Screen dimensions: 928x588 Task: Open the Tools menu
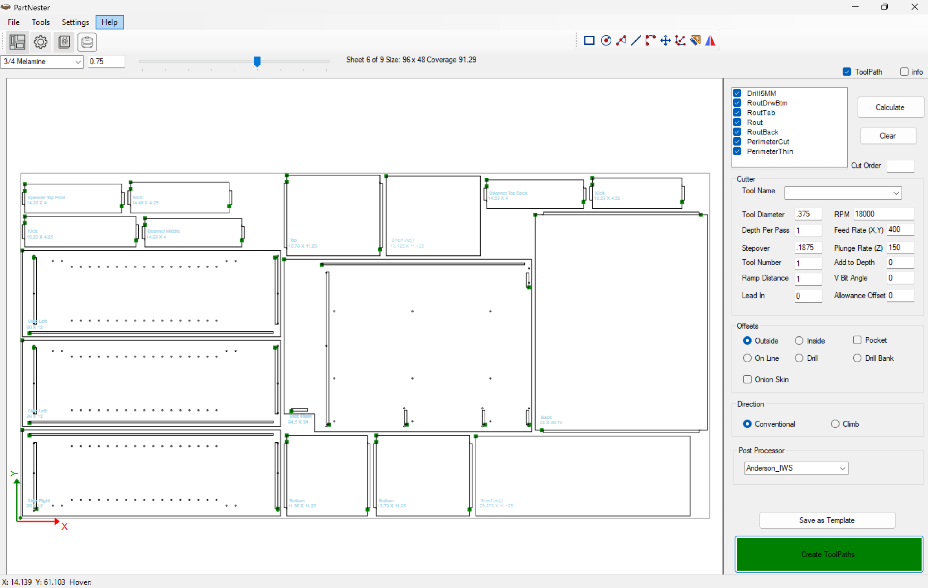pyautogui.click(x=41, y=22)
